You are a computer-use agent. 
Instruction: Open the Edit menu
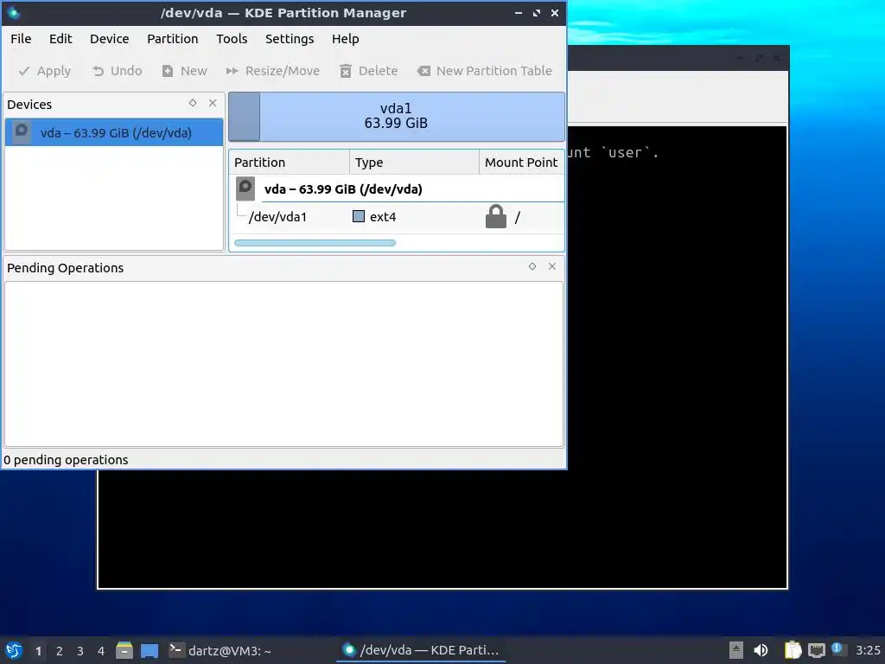click(x=60, y=39)
